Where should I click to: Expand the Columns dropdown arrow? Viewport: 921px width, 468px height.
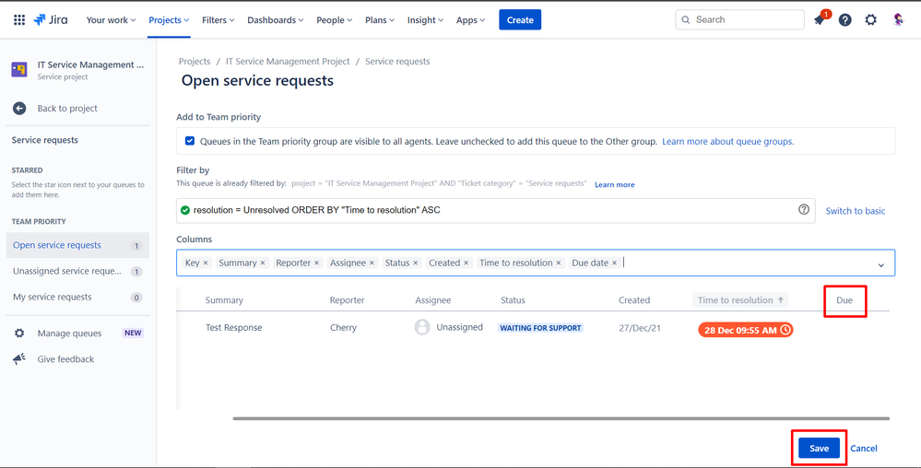pyautogui.click(x=880, y=264)
